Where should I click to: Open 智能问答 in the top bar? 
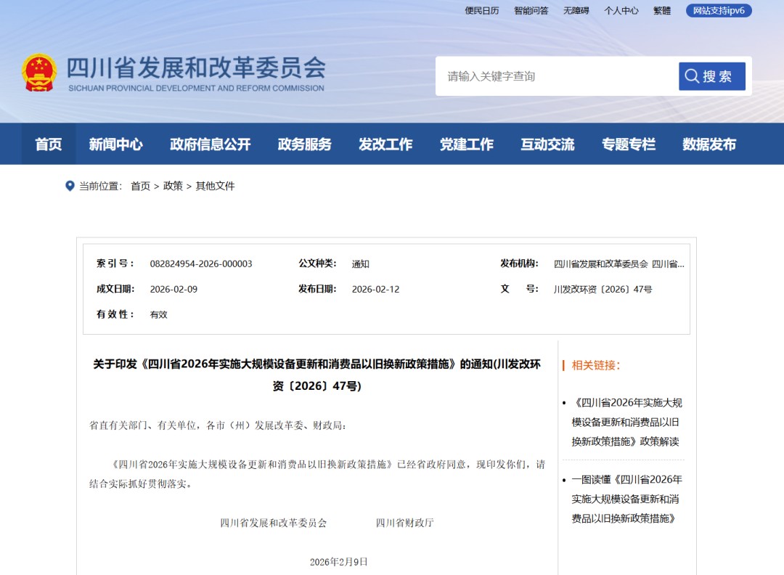pos(531,10)
